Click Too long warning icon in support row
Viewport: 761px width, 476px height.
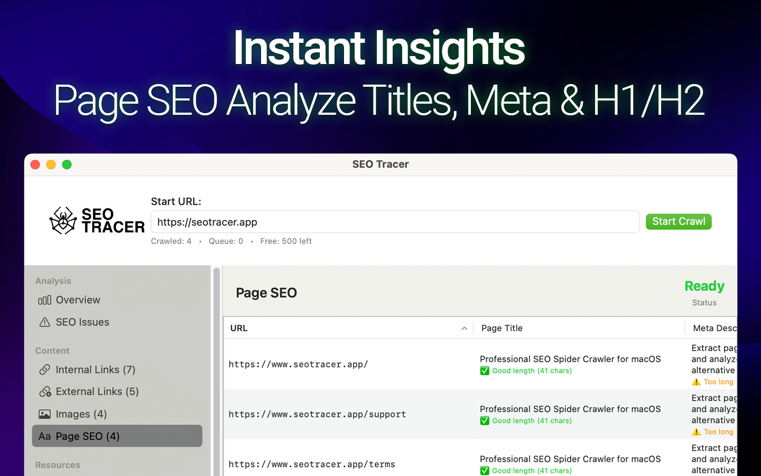(x=697, y=432)
